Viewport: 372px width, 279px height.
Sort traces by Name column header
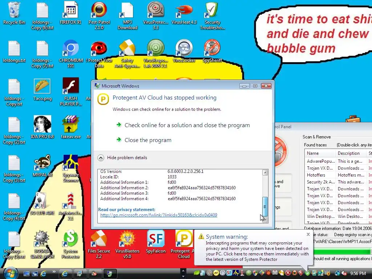coord(320,153)
